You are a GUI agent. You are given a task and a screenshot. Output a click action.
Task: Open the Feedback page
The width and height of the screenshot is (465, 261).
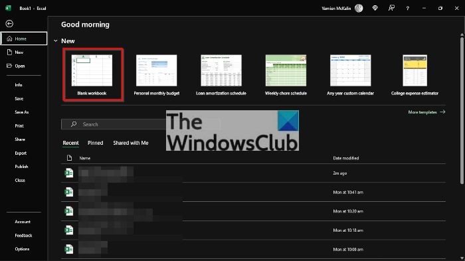click(x=23, y=235)
